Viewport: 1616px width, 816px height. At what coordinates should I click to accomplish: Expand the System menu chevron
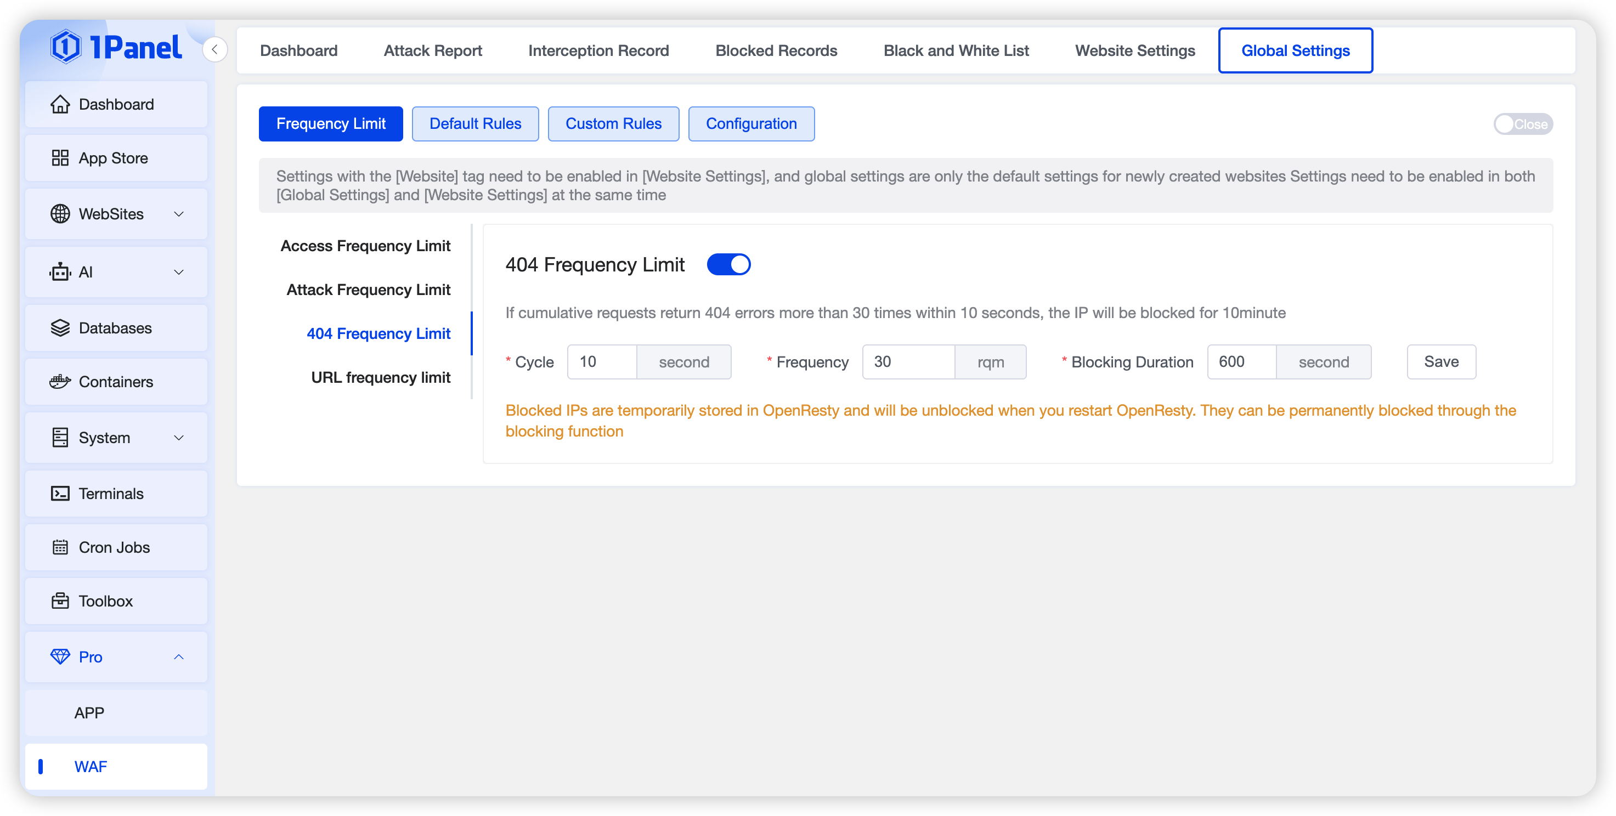[179, 438]
